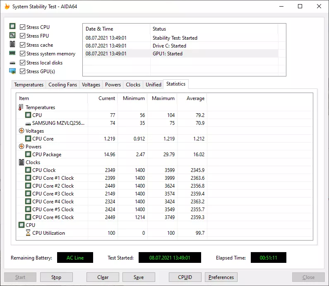Uncheck the Stress CPU checkbox
Viewport: 329px width, 286px height.
pyautogui.click(x=22, y=27)
